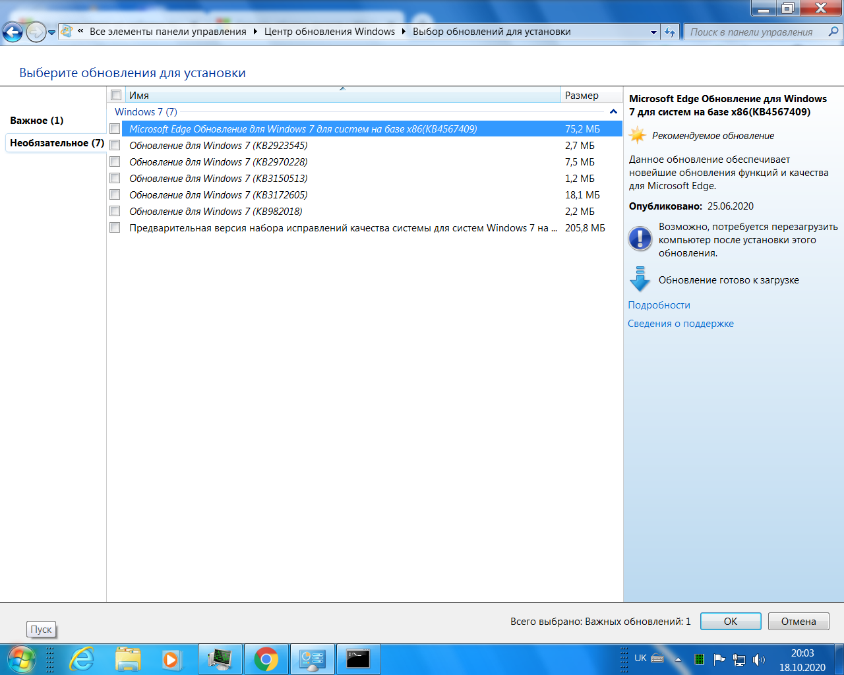Open the 'Сведения о поддержке' link

tap(680, 324)
